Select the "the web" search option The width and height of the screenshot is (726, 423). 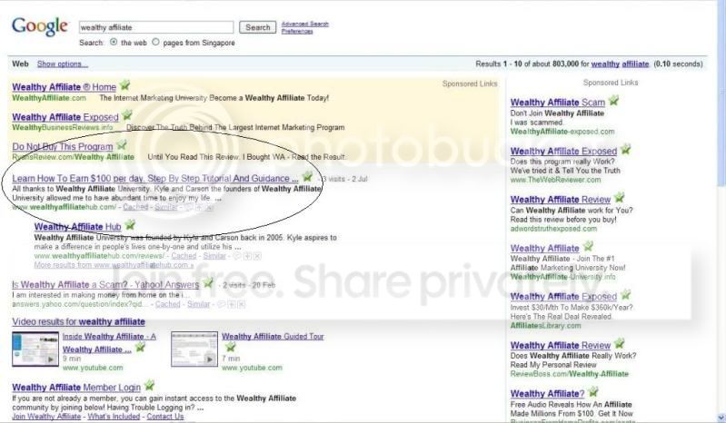[x=114, y=42]
